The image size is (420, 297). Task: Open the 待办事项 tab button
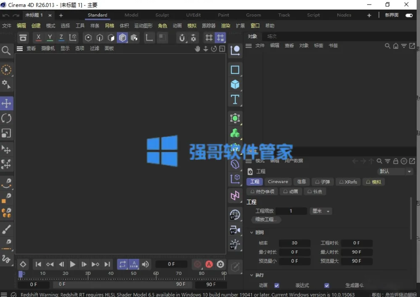(262, 192)
